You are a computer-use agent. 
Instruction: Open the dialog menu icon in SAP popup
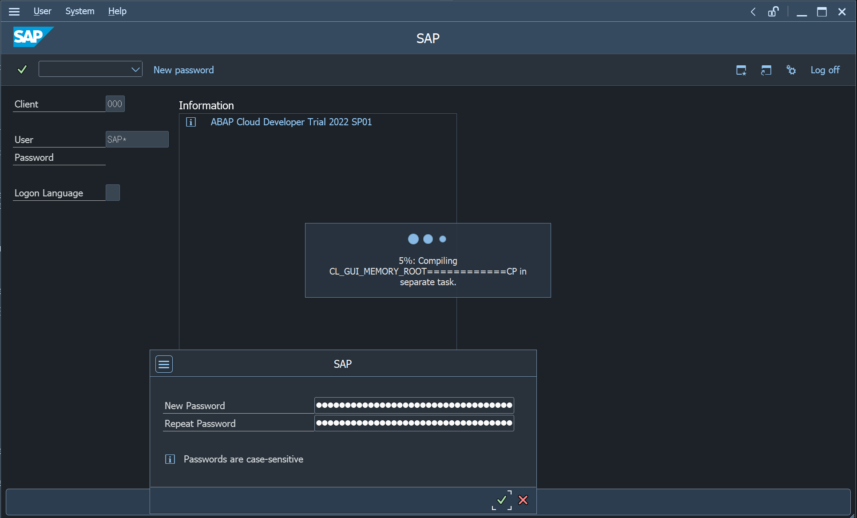pyautogui.click(x=164, y=364)
